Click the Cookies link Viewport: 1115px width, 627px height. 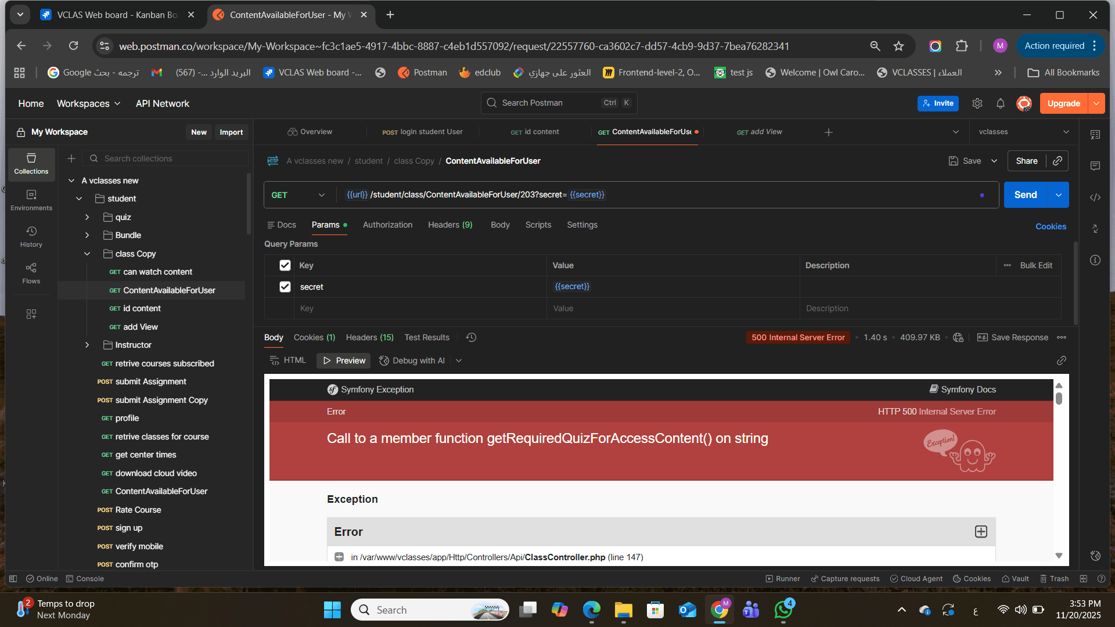click(x=1051, y=226)
